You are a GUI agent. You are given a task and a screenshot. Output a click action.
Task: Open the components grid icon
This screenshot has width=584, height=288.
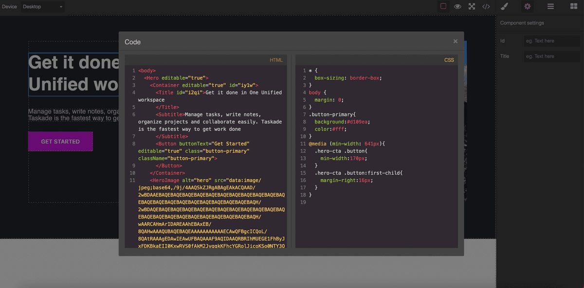[x=573, y=6]
